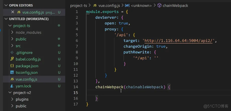
Task: Click line number 14 in the gutter
Action: [75, 87]
